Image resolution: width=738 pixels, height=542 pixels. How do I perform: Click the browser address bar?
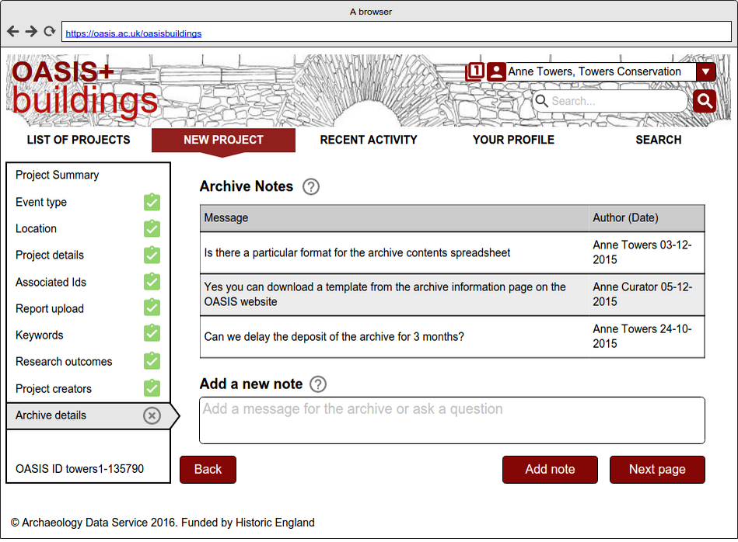397,32
